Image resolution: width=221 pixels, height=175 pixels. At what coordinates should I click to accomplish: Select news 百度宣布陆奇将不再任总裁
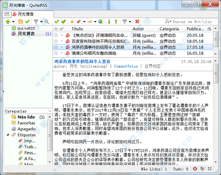[133, 41]
